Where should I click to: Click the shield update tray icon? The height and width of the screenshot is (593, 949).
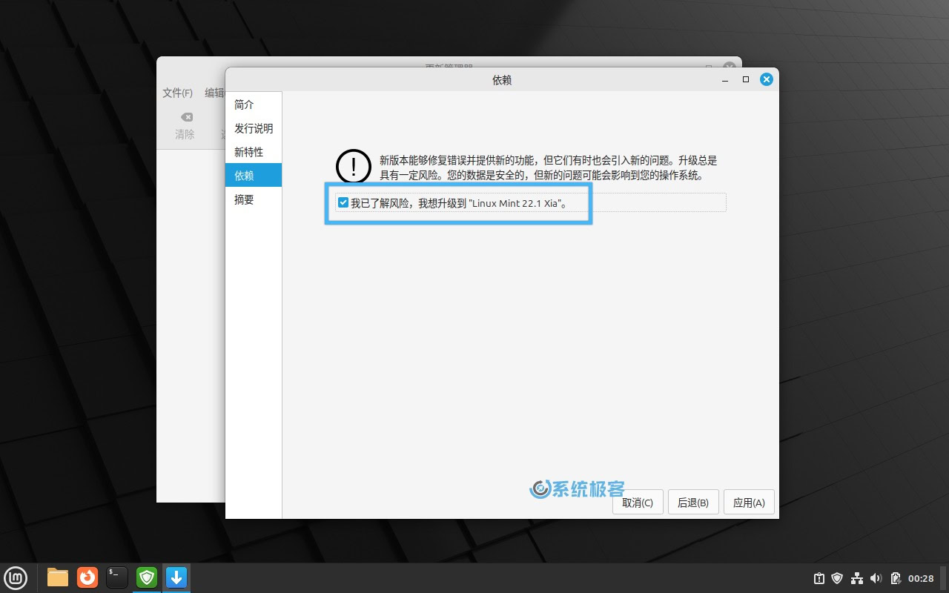tap(838, 578)
